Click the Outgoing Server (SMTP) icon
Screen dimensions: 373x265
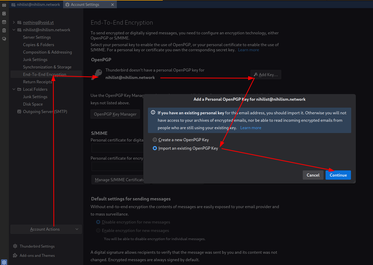pyautogui.click(x=19, y=112)
